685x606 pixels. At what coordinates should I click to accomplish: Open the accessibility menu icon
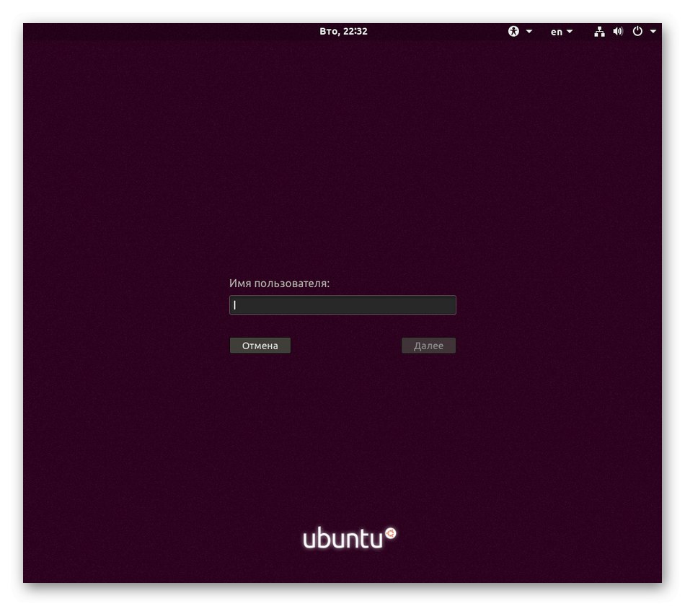(513, 31)
